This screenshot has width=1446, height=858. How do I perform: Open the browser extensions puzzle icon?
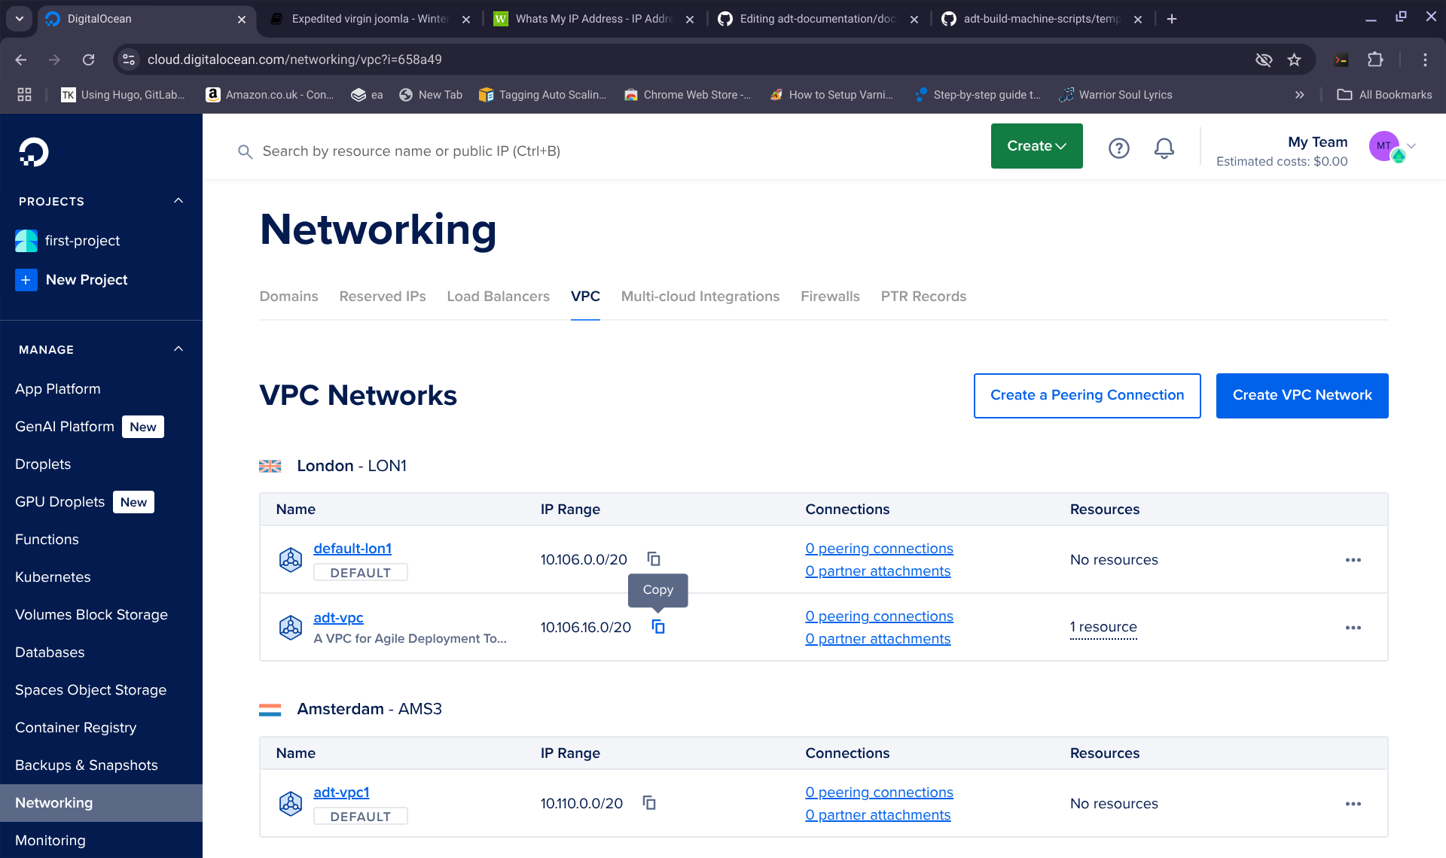tap(1375, 59)
